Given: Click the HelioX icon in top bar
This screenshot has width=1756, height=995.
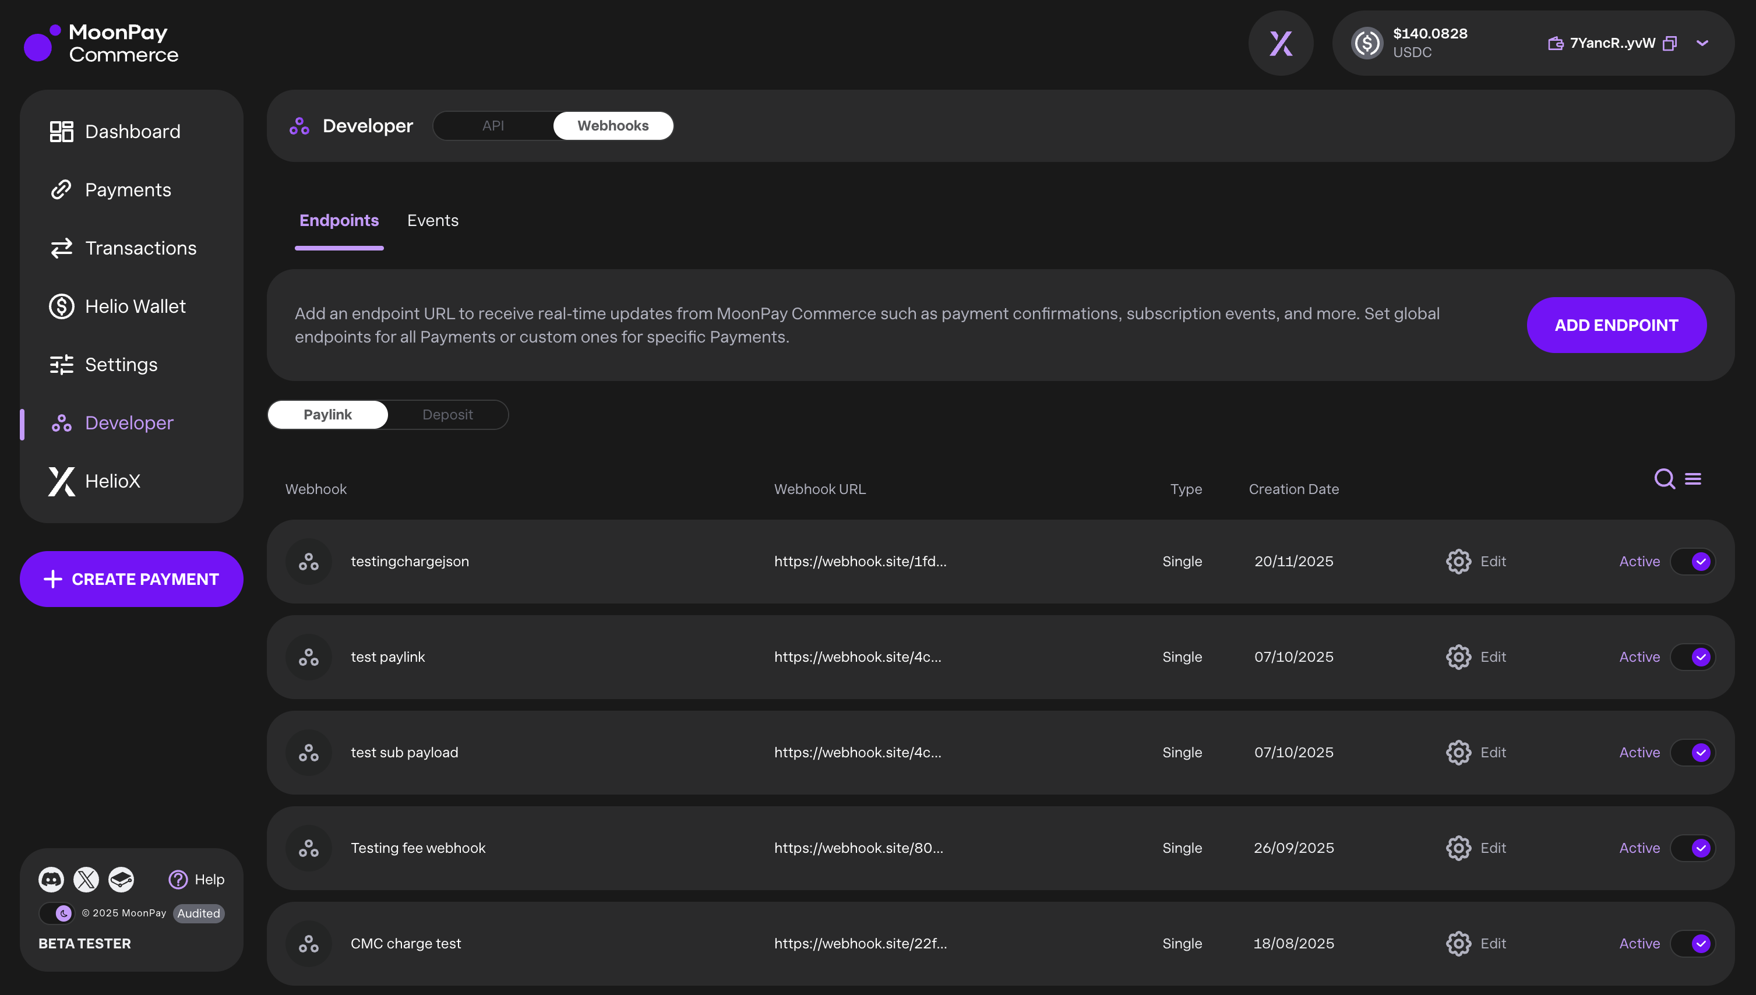Looking at the screenshot, I should pyautogui.click(x=1281, y=43).
